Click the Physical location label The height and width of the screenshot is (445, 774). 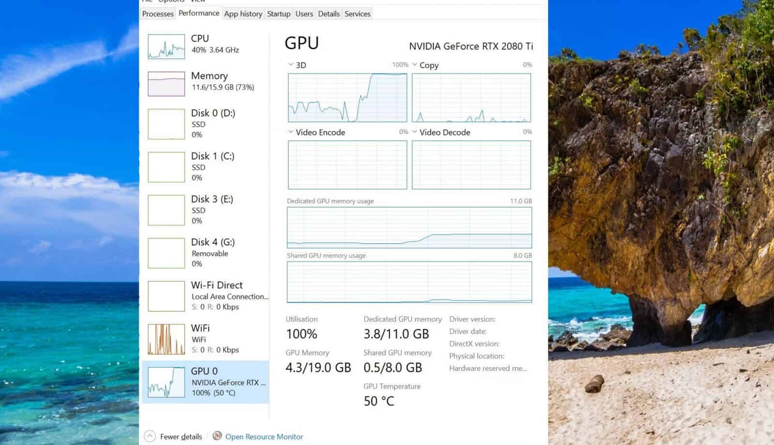(476, 356)
